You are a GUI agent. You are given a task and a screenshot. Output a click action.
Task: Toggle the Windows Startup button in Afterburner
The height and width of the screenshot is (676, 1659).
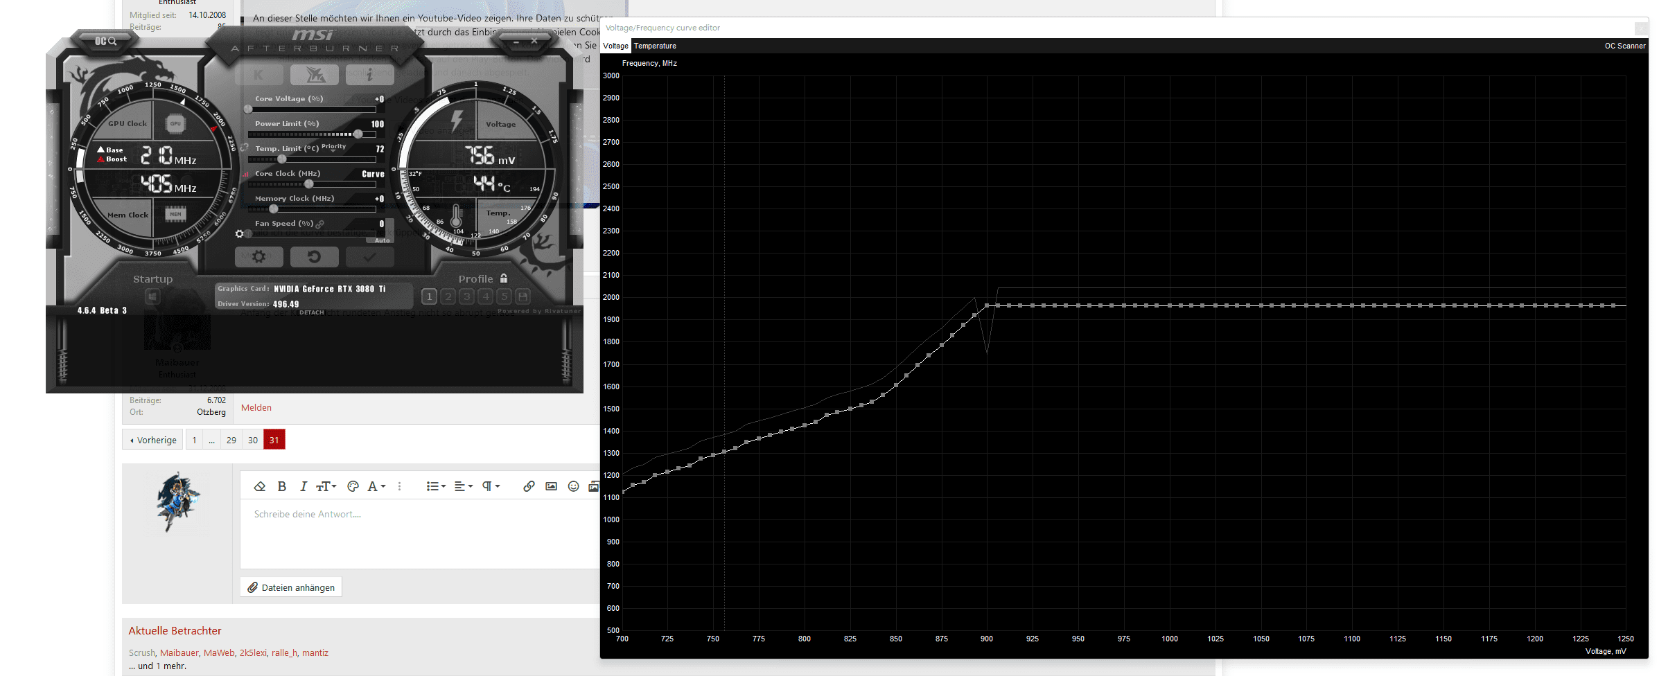pyautogui.click(x=152, y=297)
